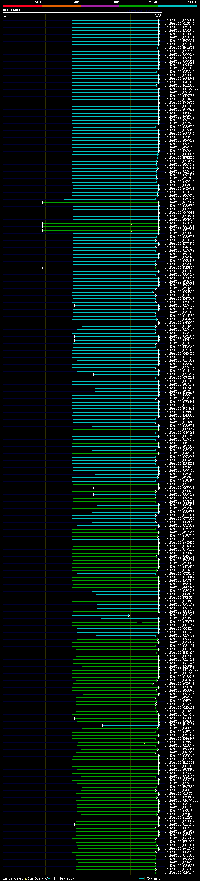The width and height of the screenshot is (200, 881).
Task: Select the label UniRef100_C8CGU0
Action: (179, 72)
